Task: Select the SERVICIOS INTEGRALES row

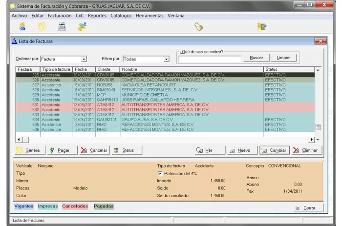Action: pyautogui.click(x=165, y=90)
